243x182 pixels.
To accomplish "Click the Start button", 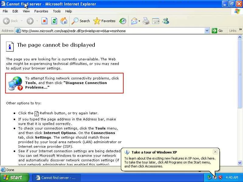I will tap(15, 177).
